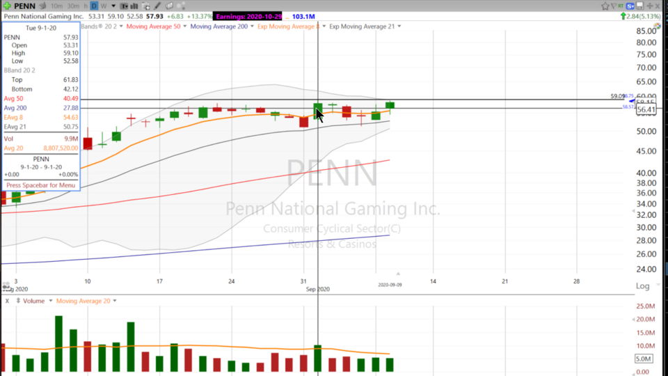
Task: Close the volume pane with X
Action: (x=7, y=301)
